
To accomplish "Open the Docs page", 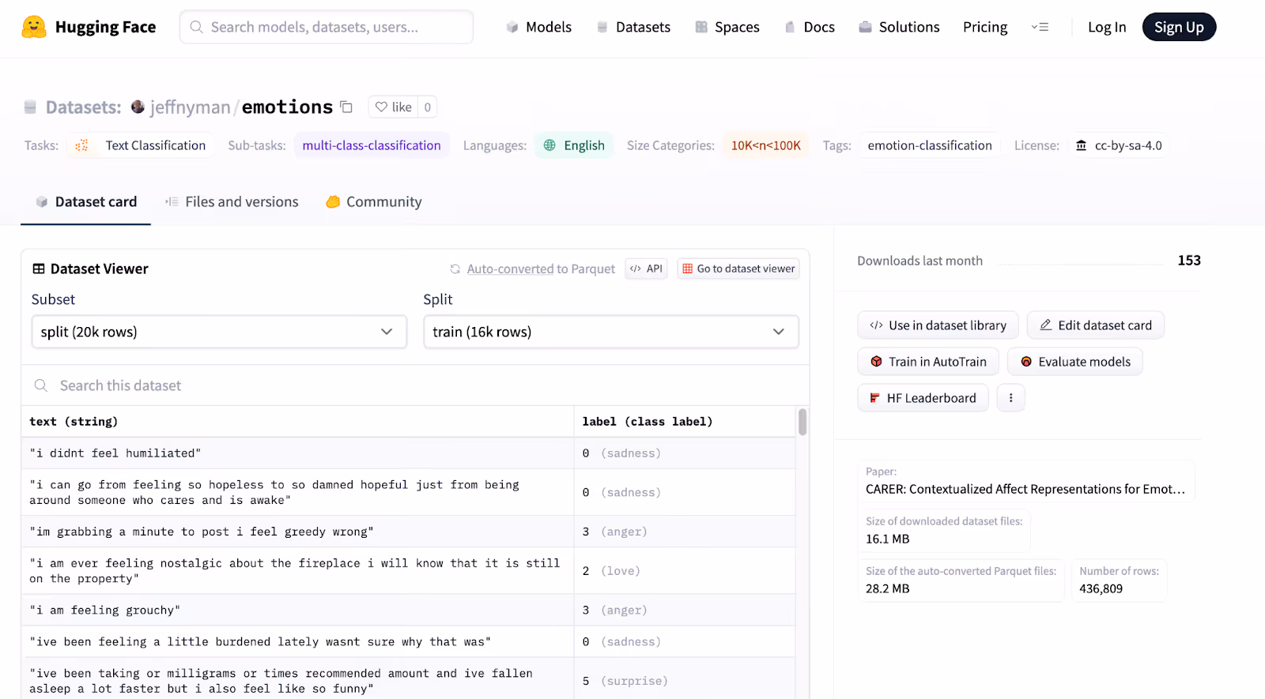I will pyautogui.click(x=809, y=27).
